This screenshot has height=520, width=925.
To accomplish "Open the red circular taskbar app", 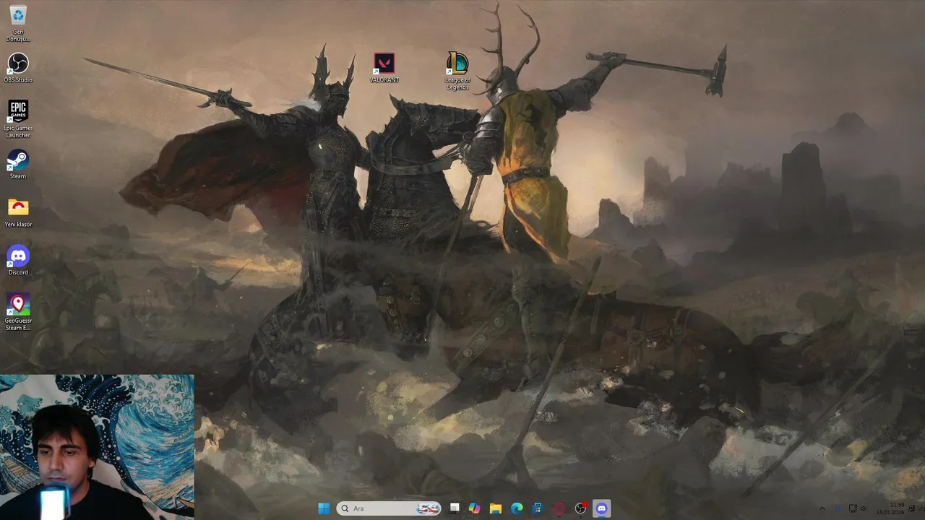I will point(559,508).
